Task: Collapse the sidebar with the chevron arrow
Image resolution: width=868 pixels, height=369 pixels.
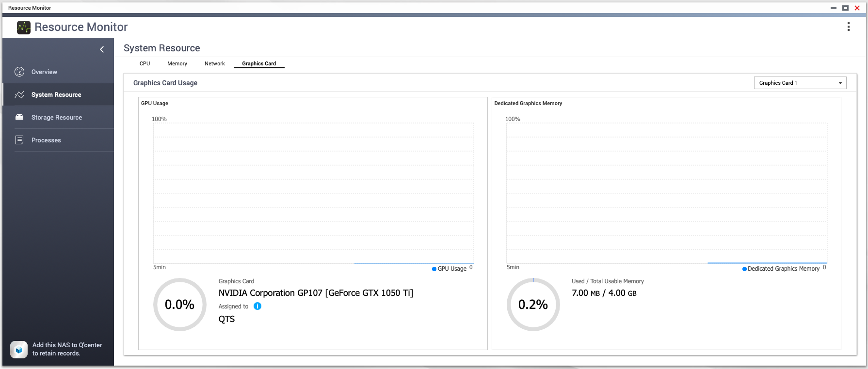Action: tap(102, 49)
